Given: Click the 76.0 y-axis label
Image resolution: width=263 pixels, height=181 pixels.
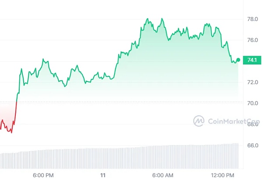Looking at the screenshot, I should [x=252, y=40].
